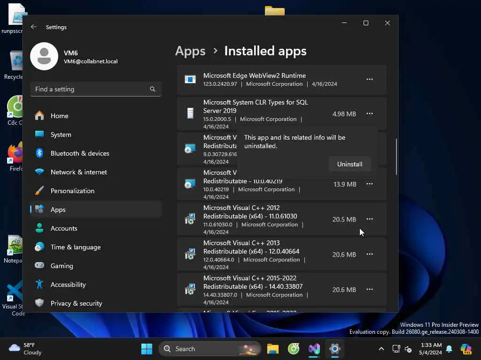Click the search magnifier in Find a setting
Image resolution: width=481 pixels, height=360 pixels.
[x=153, y=89]
